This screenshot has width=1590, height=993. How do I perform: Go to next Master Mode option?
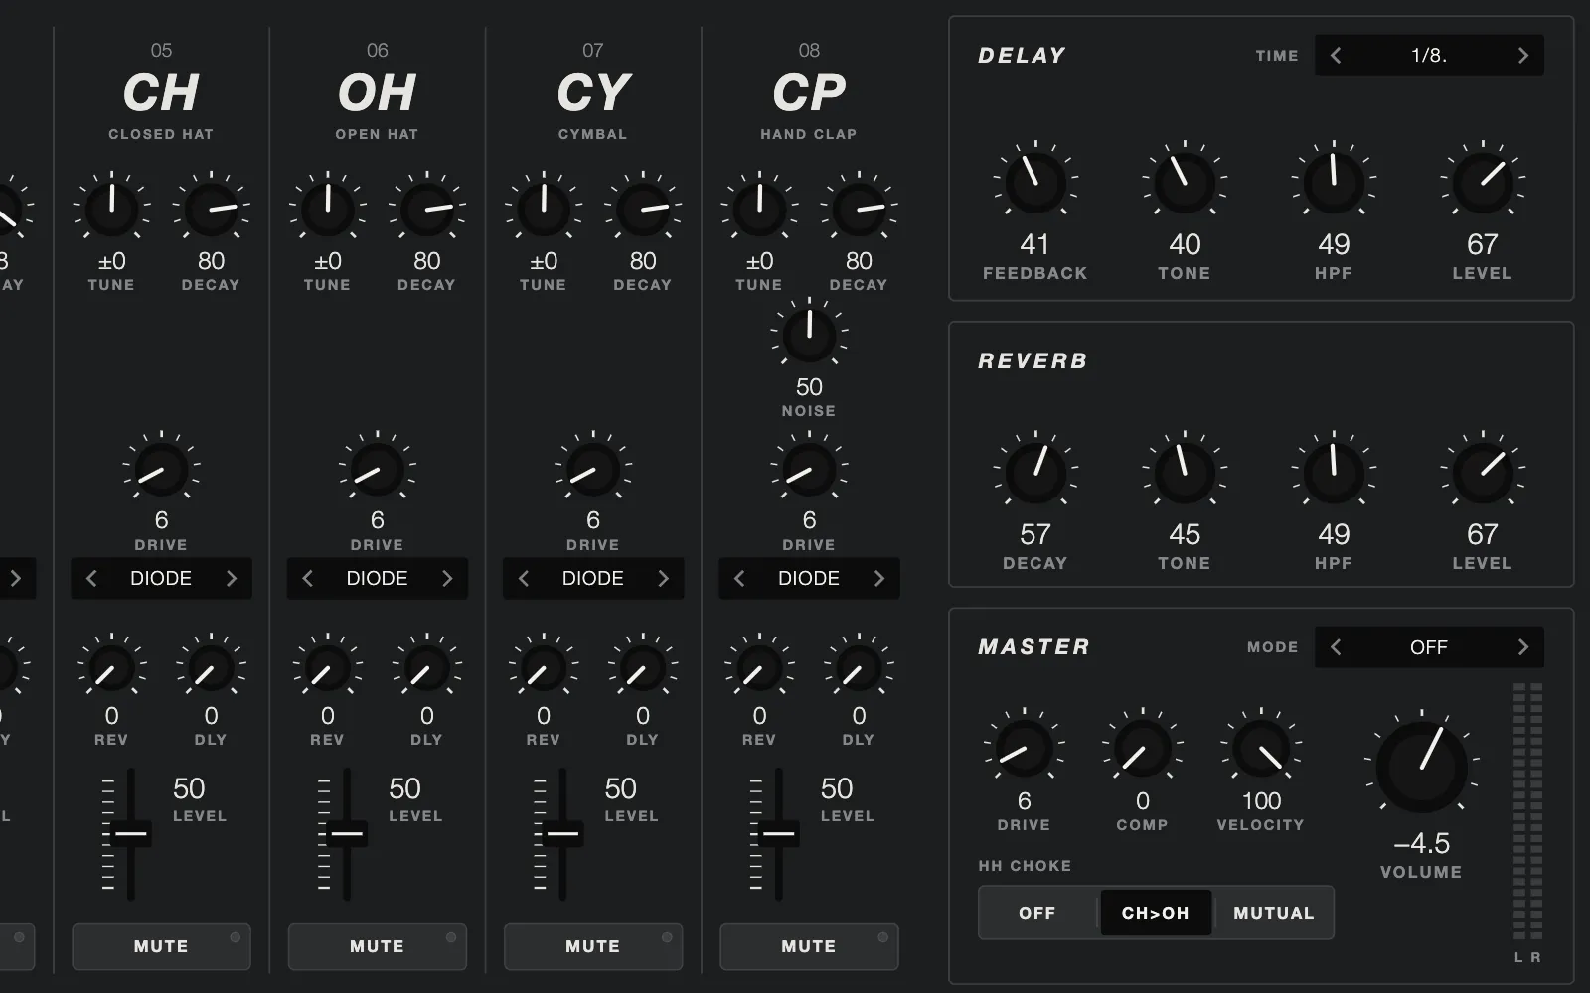(1522, 647)
